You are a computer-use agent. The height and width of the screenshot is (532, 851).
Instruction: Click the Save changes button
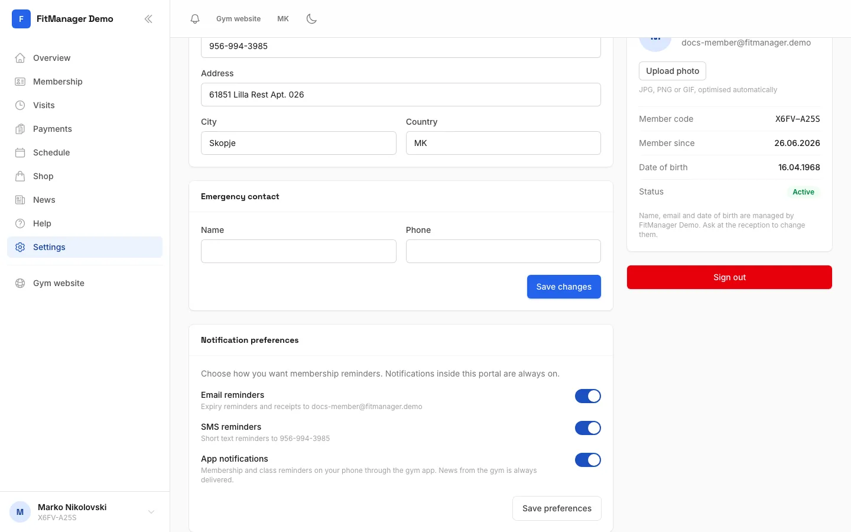pyautogui.click(x=564, y=287)
